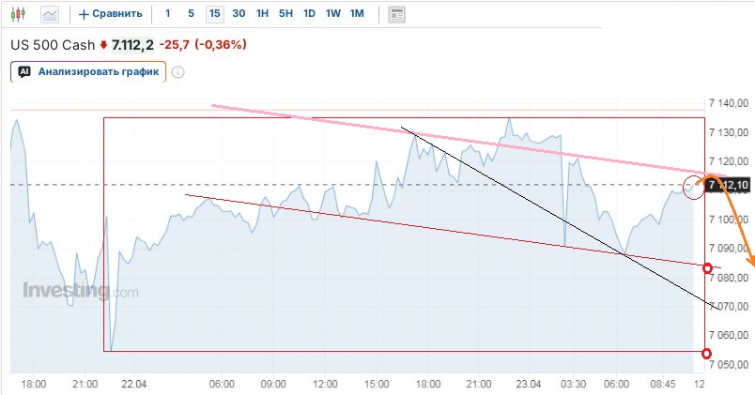Choose the 5H interval

(285, 14)
